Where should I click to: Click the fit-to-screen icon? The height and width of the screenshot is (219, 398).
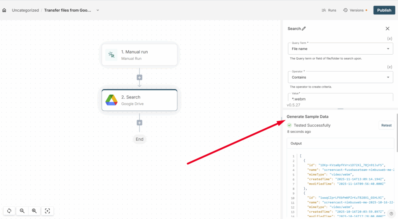[47, 211]
